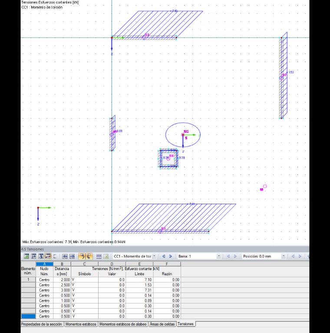
Task: Toggle the first orange highlighted arrow icon
Action: (x=82, y=256)
